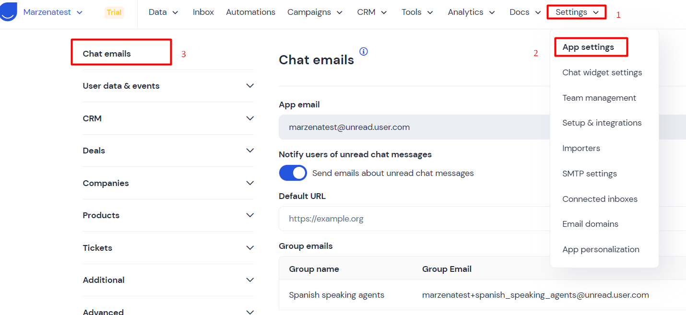Click the User.com smiley logo icon
This screenshot has width=686, height=315.
pos(8,12)
